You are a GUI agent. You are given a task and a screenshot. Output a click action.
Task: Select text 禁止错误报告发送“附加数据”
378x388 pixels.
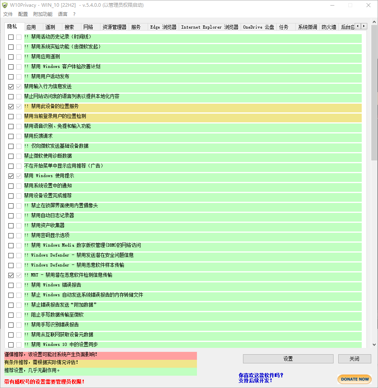[x=64, y=305]
